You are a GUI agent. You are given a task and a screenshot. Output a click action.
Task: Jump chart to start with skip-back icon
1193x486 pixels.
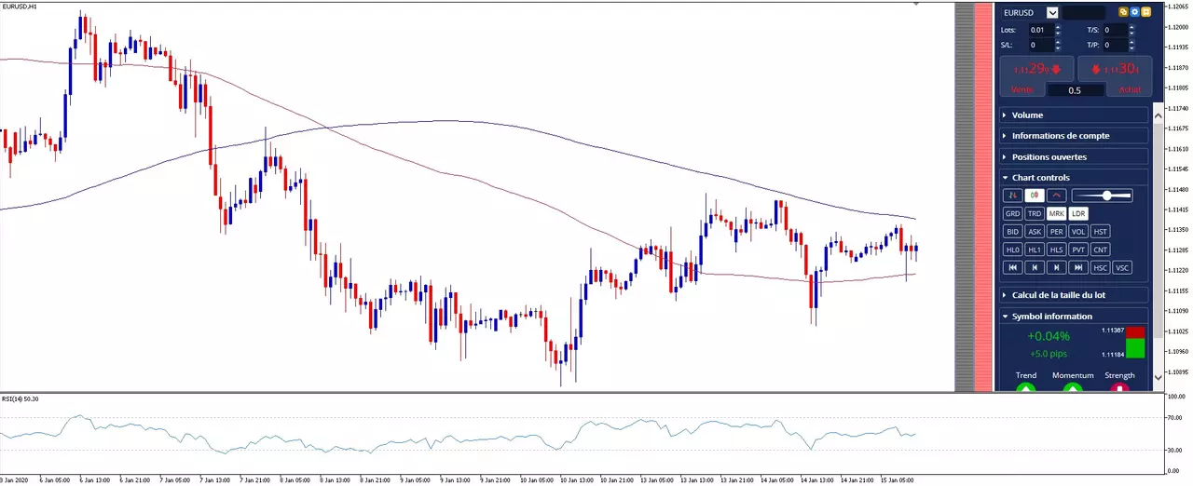(1012, 267)
